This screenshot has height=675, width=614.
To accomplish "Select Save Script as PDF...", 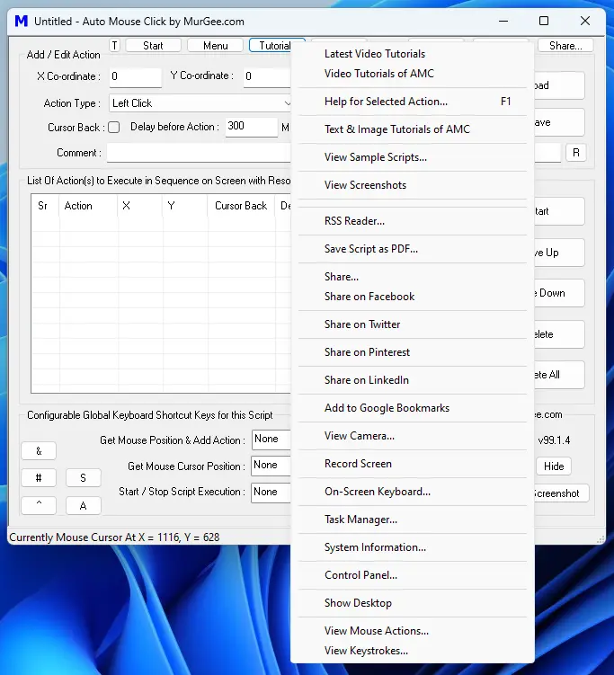I will pos(370,249).
